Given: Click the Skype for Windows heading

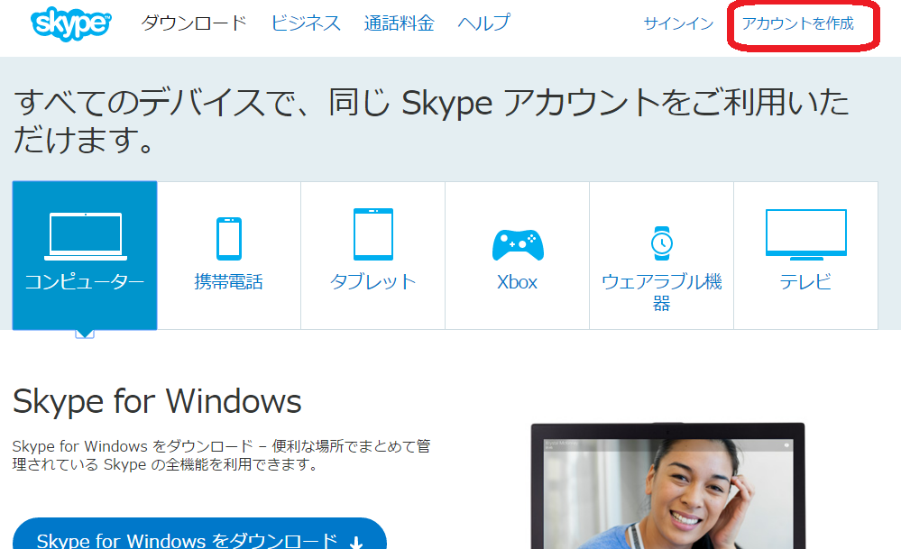Looking at the screenshot, I should 157,401.
